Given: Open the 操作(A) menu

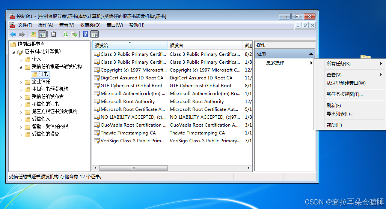Looking at the screenshot, I should point(45,25).
